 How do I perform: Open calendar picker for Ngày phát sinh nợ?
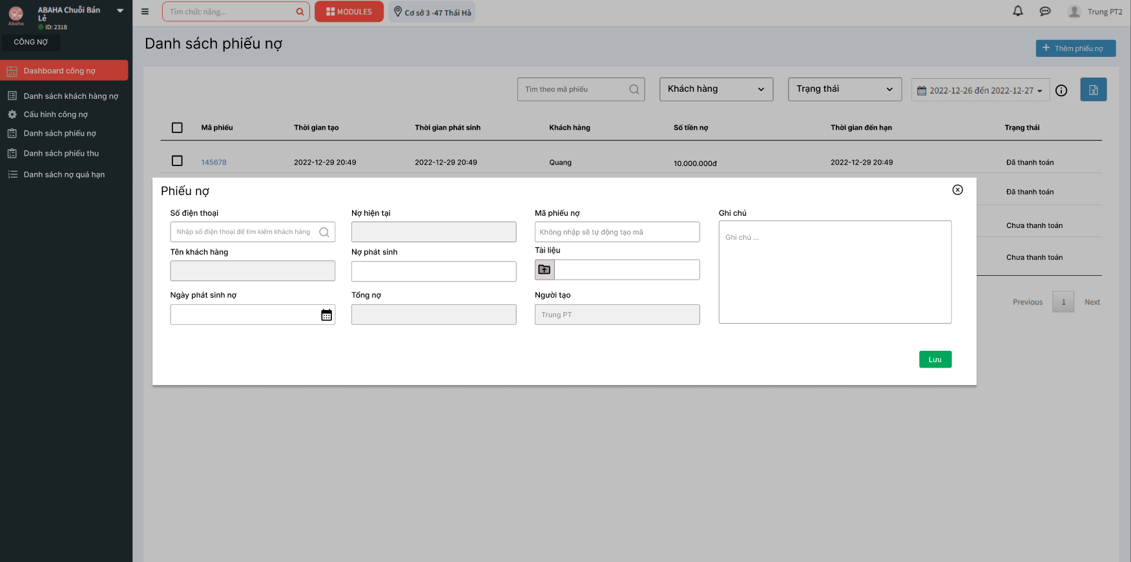click(326, 315)
